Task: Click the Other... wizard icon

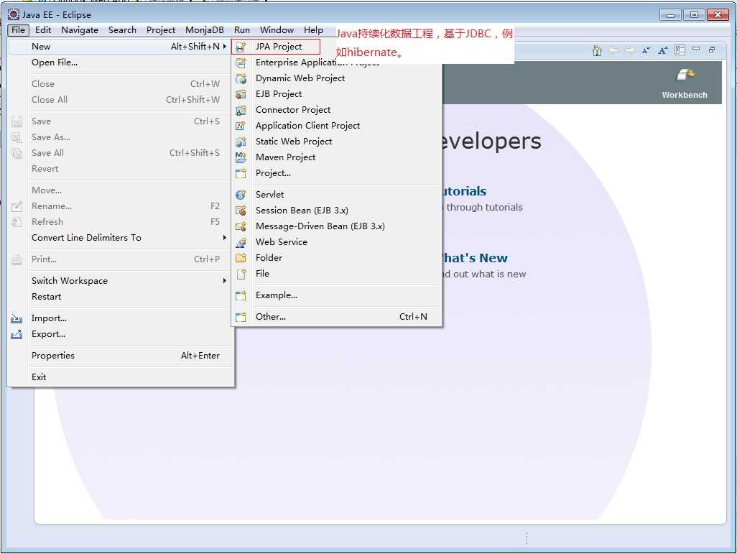Action: click(241, 317)
